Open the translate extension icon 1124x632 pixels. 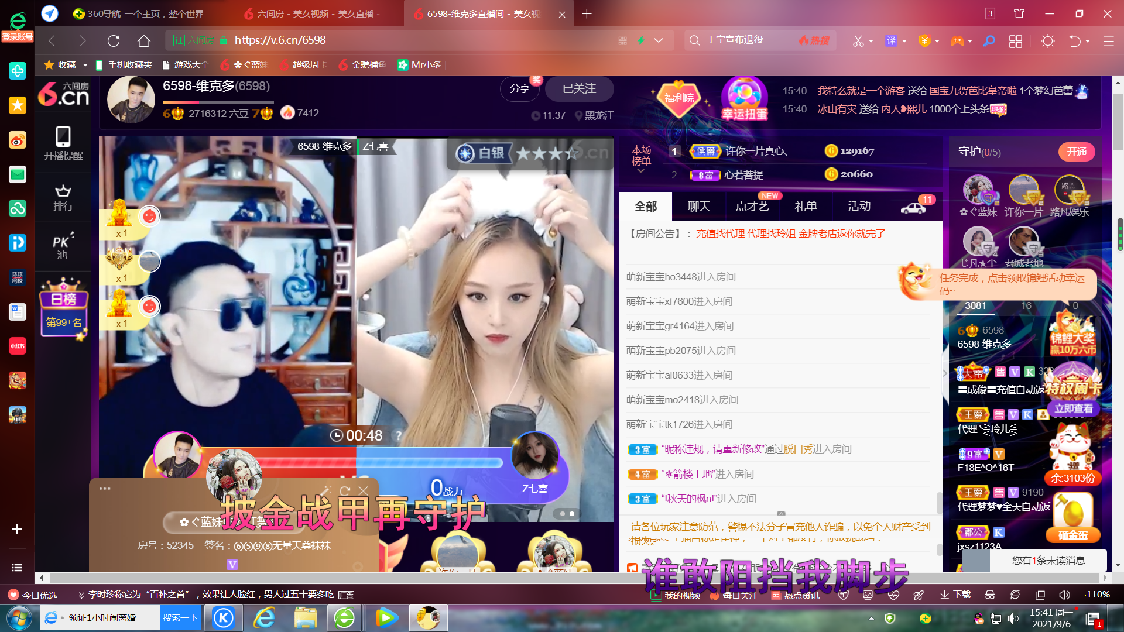[x=891, y=41]
